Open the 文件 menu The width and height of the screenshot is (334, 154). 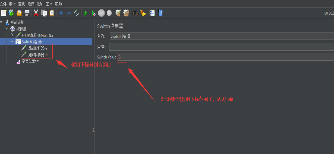pos(3,4)
